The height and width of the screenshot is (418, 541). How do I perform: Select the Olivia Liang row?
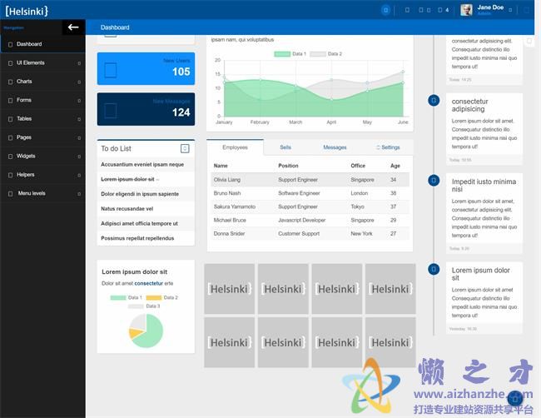click(x=310, y=180)
